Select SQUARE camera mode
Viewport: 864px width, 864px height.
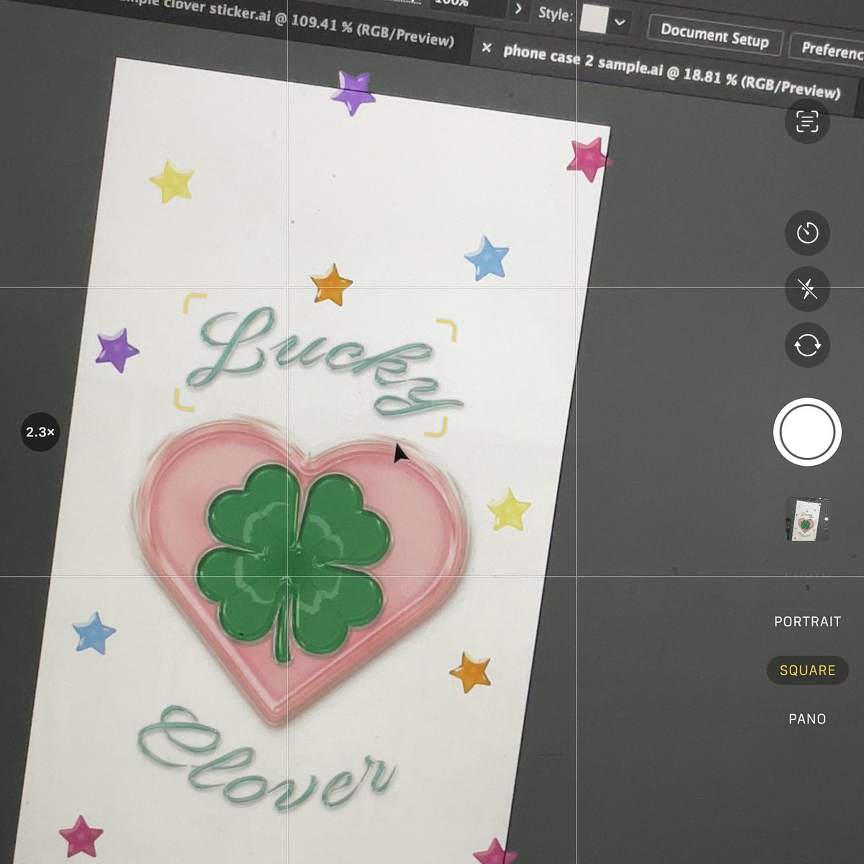tap(807, 670)
